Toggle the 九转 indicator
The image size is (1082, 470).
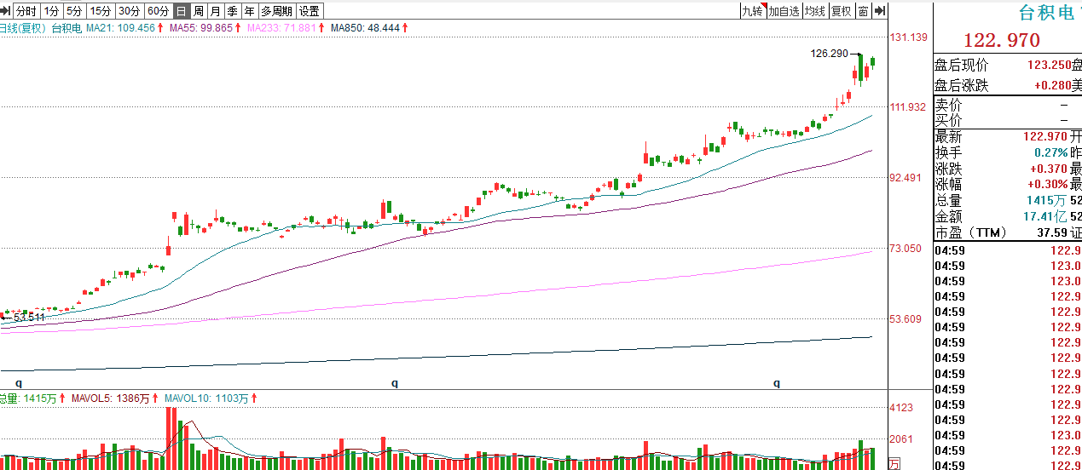coord(752,11)
